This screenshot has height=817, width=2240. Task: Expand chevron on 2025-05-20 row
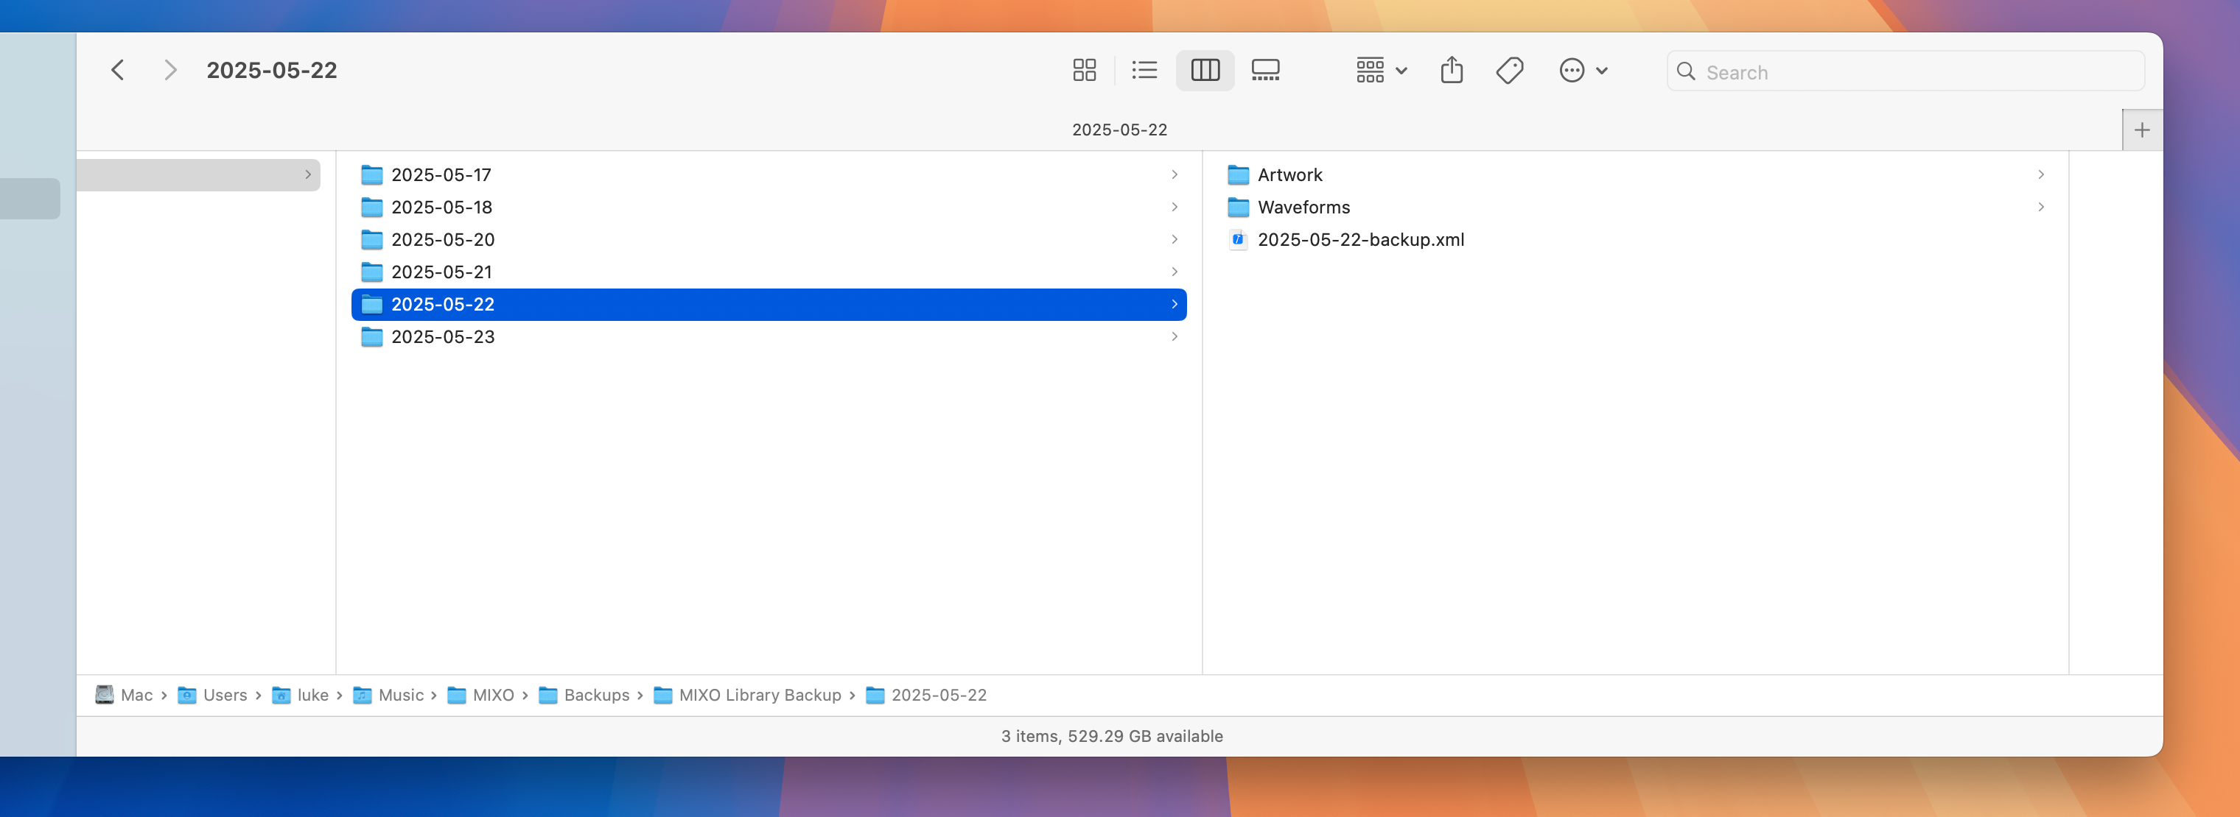pos(1175,240)
